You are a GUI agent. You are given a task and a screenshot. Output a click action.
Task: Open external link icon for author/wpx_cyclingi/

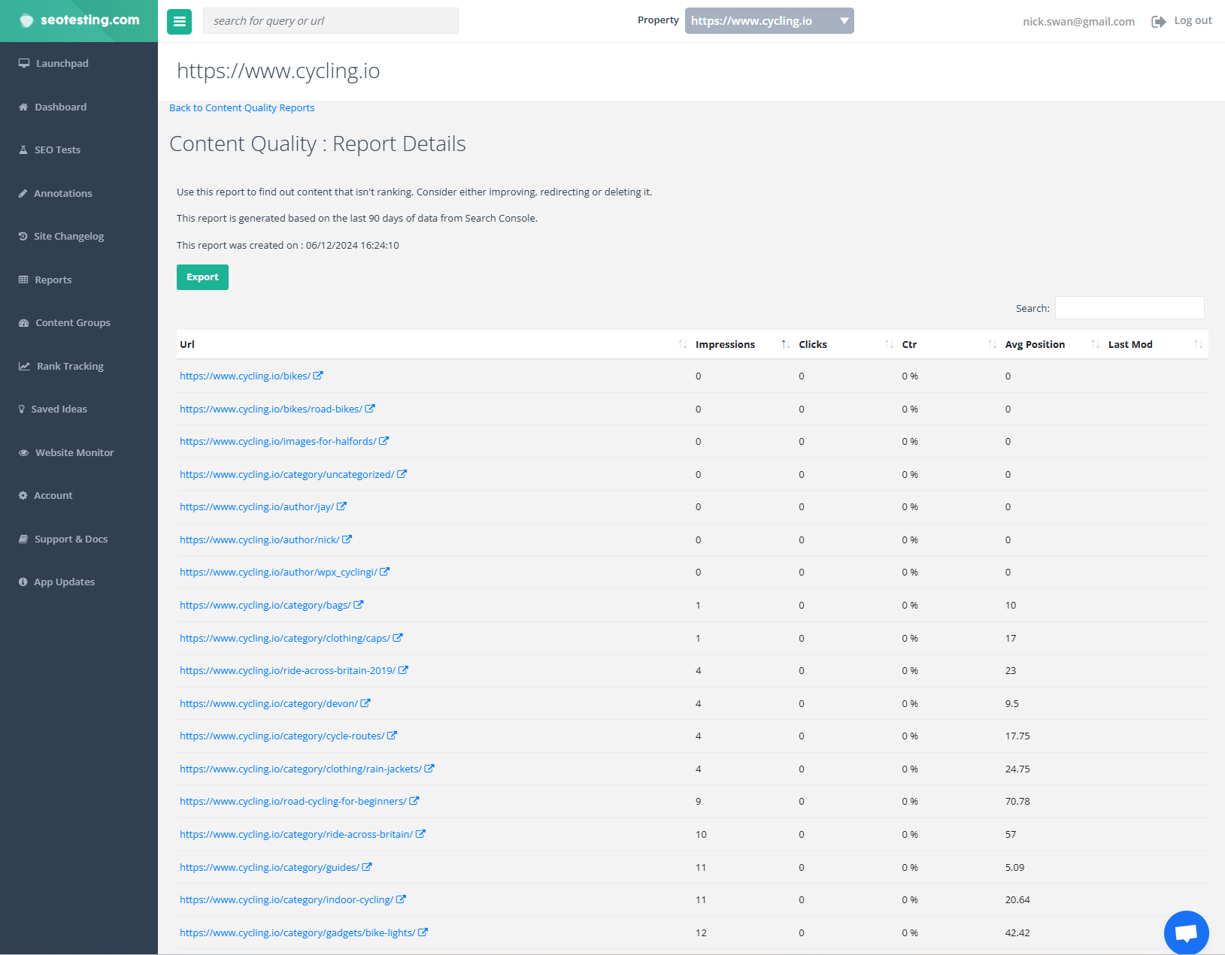tap(384, 572)
